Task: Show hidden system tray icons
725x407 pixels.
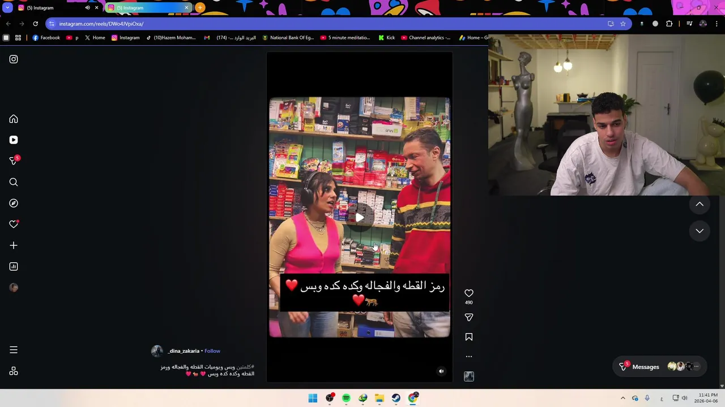Action: click(622, 399)
